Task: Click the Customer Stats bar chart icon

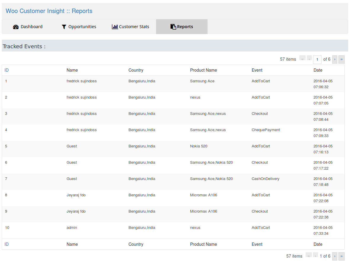Action: click(x=115, y=27)
